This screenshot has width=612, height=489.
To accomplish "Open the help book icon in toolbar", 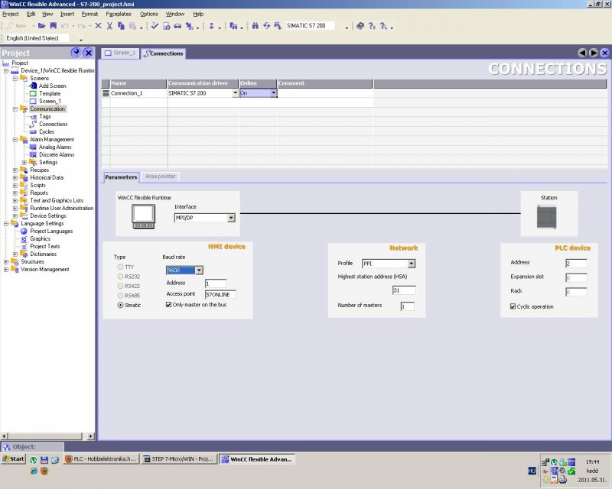I will pyautogui.click(x=360, y=26).
